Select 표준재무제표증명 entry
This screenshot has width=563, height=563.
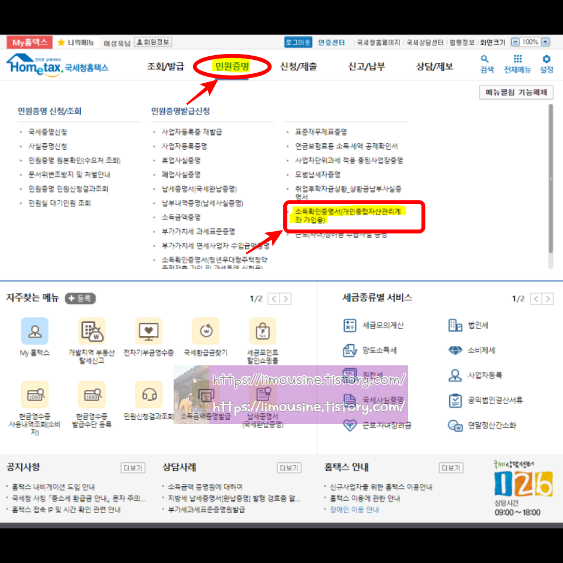[x=321, y=132]
